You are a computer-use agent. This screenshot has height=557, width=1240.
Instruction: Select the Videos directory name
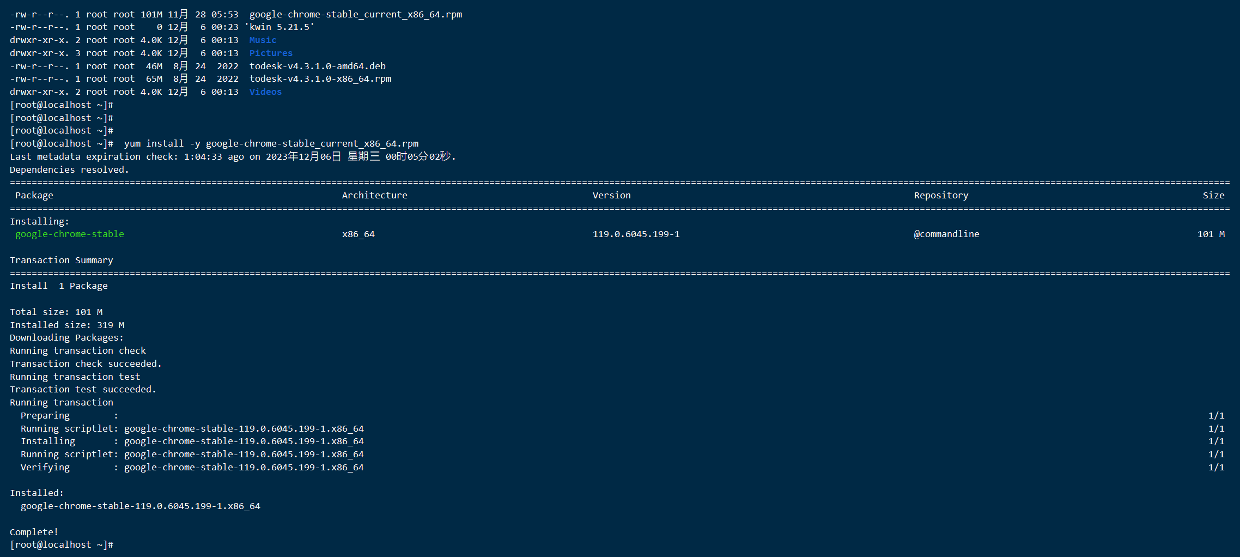click(x=265, y=92)
